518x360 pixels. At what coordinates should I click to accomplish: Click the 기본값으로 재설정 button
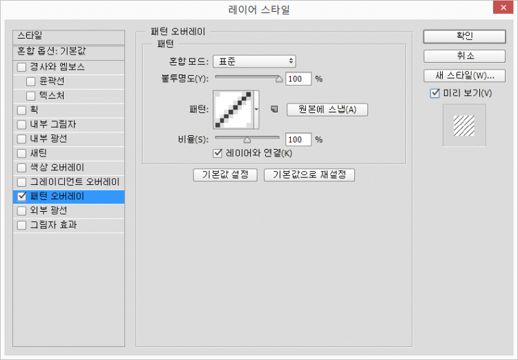coord(309,174)
